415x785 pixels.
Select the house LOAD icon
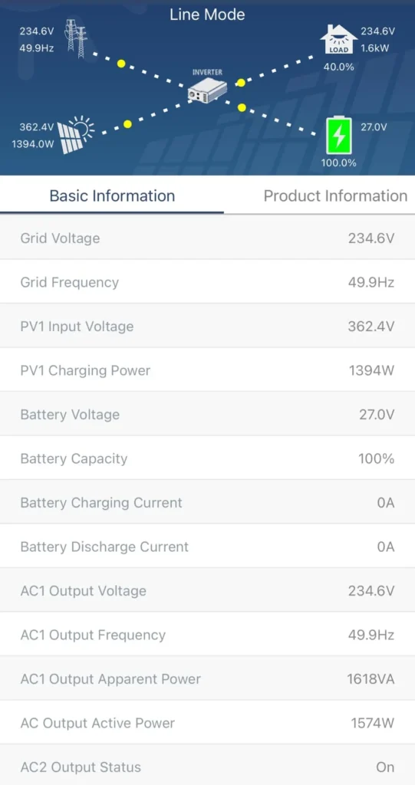click(x=338, y=39)
